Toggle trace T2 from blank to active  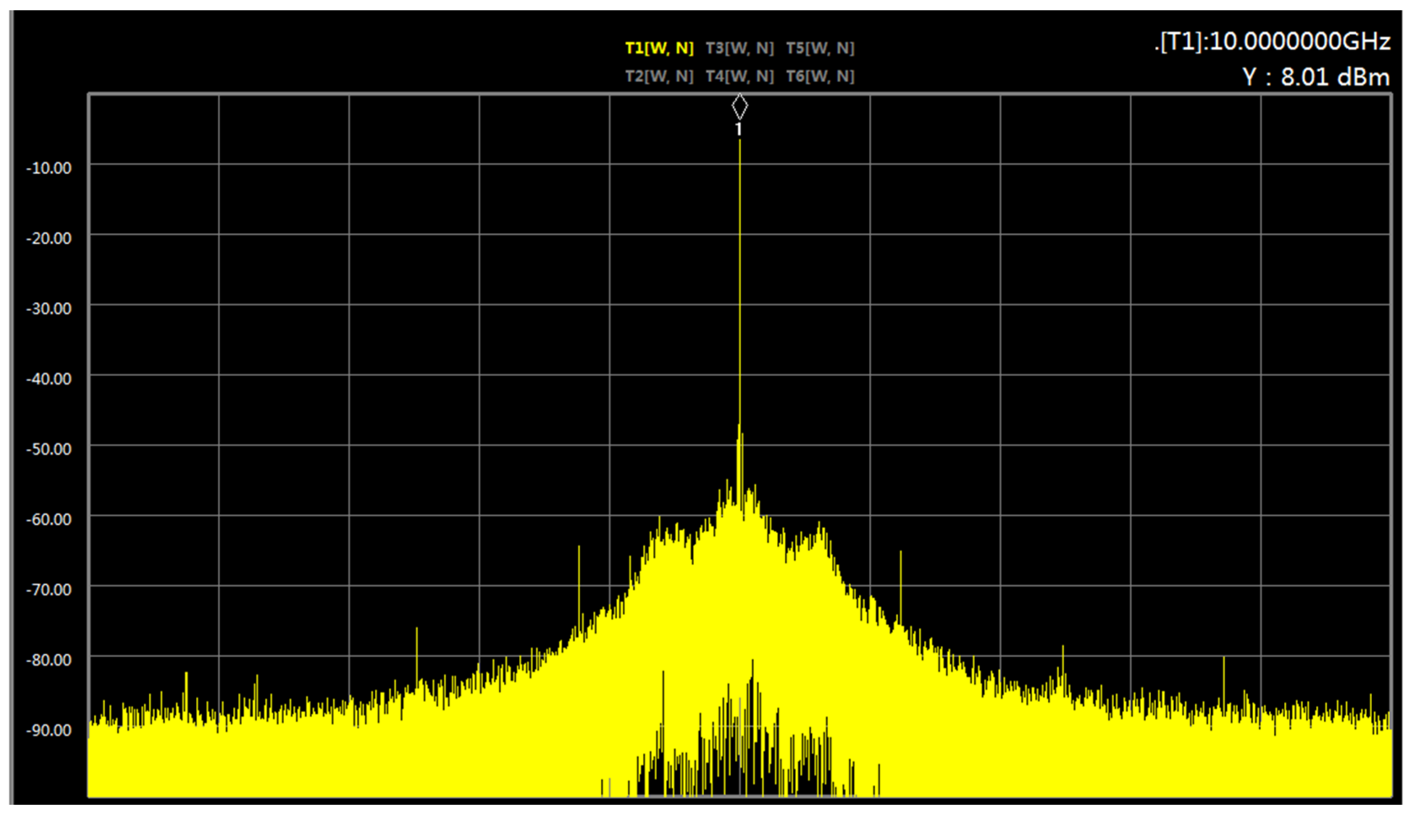[659, 76]
